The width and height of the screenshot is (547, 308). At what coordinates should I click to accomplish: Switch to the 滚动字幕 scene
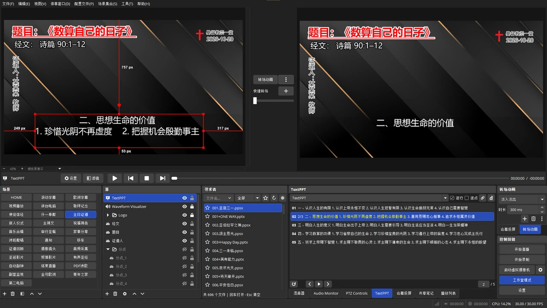point(48,198)
